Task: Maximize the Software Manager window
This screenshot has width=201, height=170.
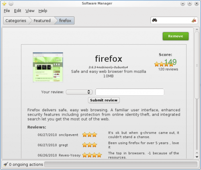Action: click(190, 4)
